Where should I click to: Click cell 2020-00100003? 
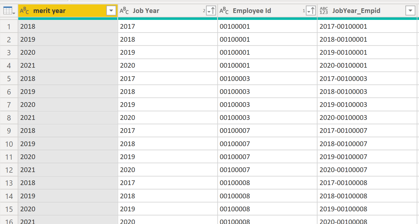coord(367,118)
